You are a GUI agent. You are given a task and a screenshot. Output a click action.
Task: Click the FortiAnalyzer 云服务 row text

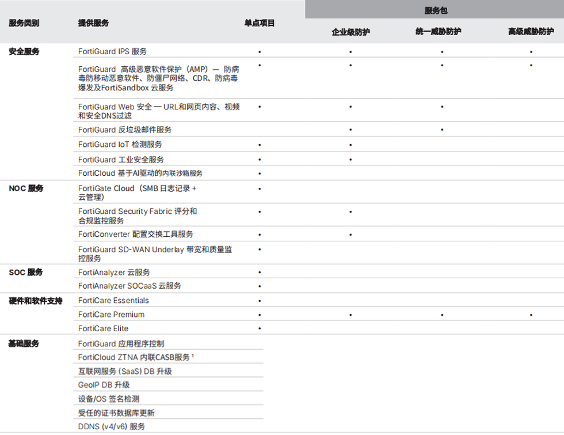tap(114, 272)
